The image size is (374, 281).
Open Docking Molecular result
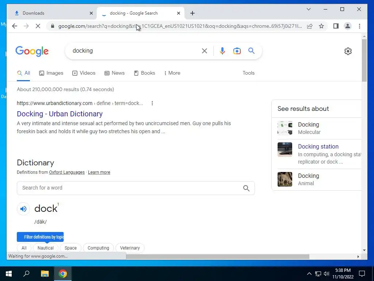(317, 128)
